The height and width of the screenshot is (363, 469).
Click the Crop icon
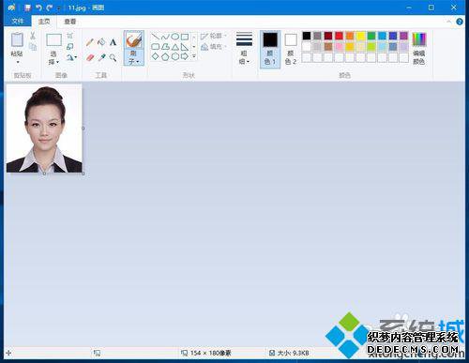70,36
